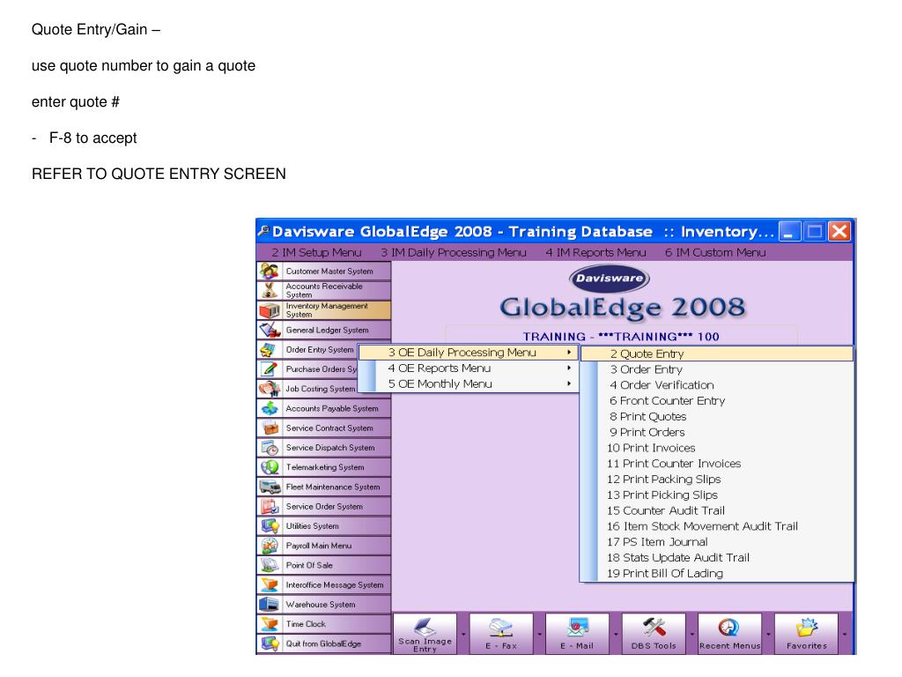Click the General Ledger System icon
This screenshot has height=677, width=902.
click(x=269, y=330)
